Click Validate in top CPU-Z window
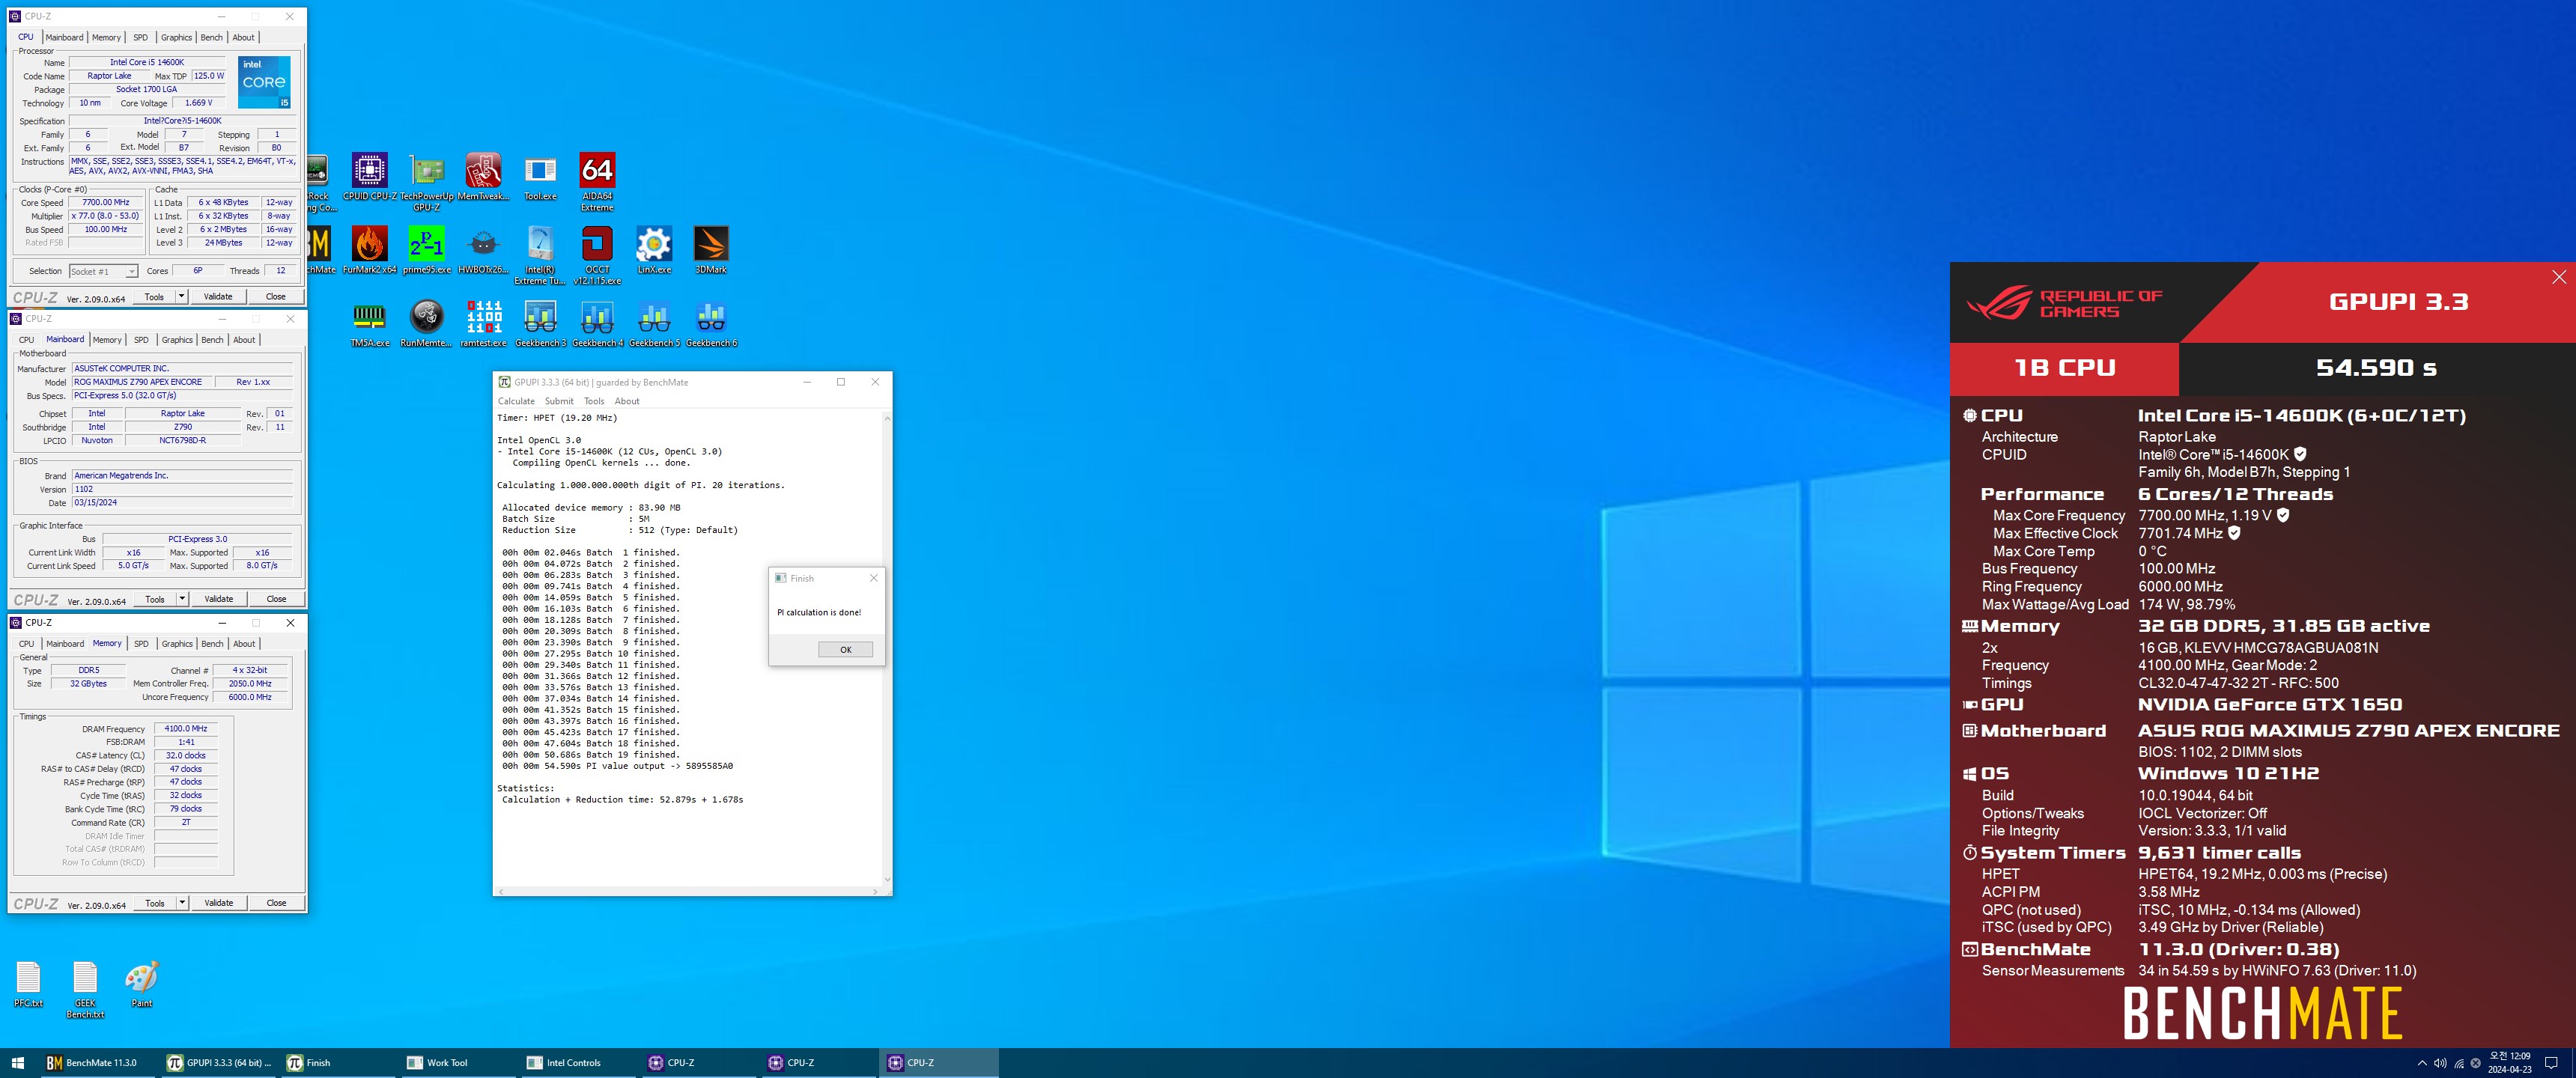2576x1078 pixels. click(x=218, y=296)
